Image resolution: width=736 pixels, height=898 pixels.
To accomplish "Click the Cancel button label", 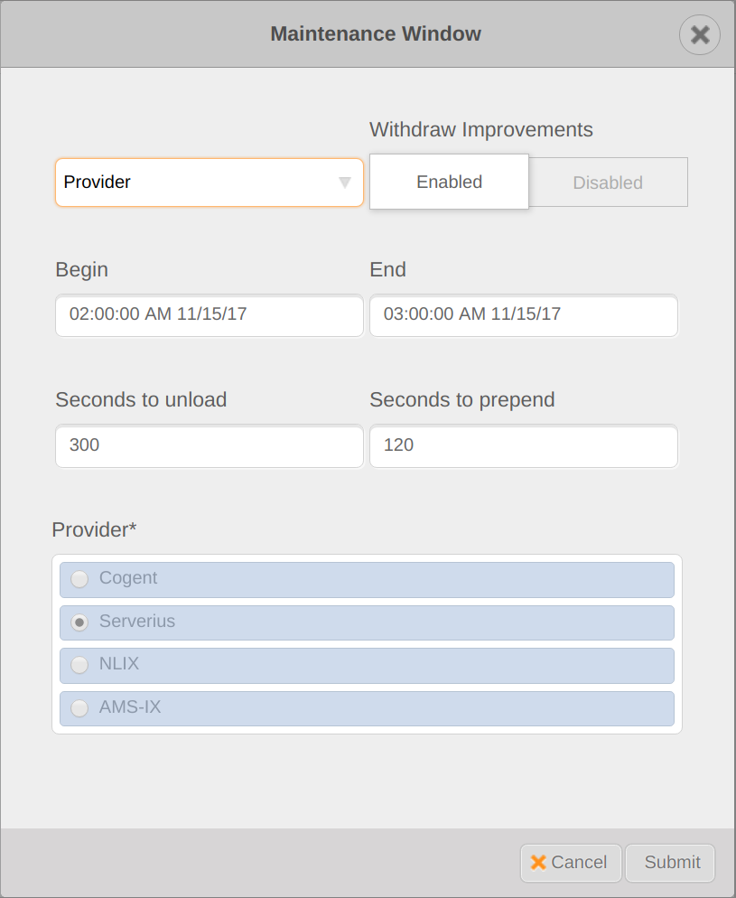I will (x=579, y=863).
